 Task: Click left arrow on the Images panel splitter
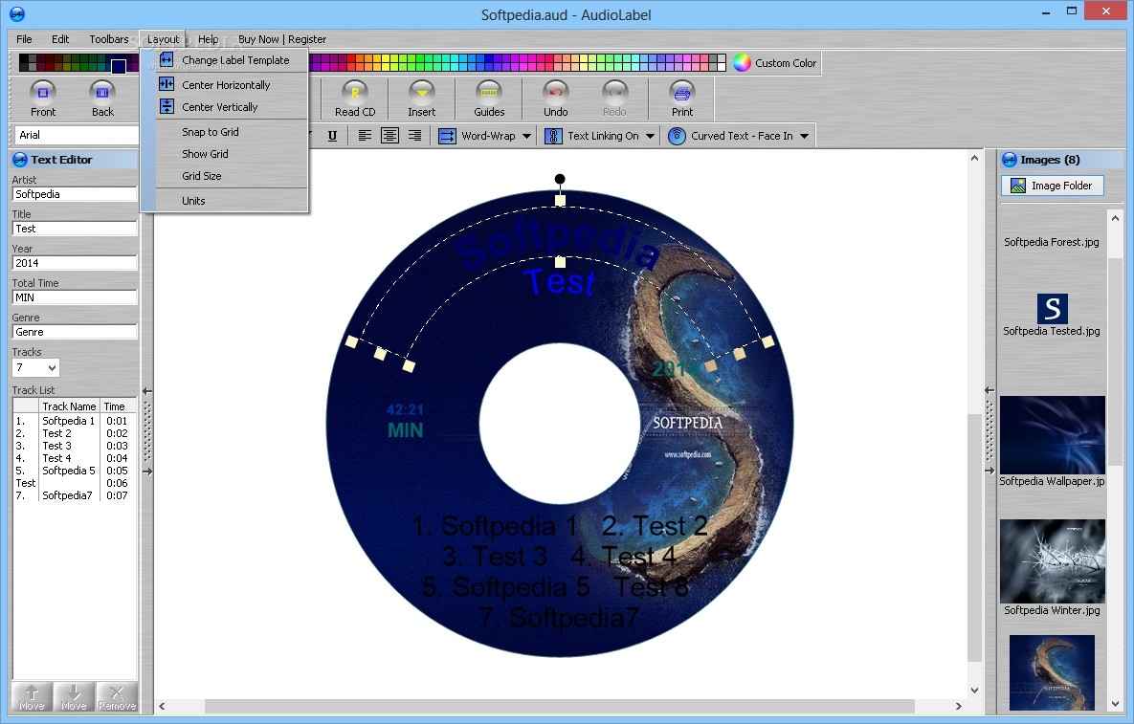990,390
